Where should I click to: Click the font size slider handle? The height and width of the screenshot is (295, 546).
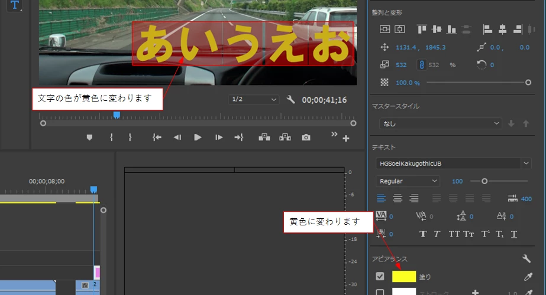click(x=484, y=181)
